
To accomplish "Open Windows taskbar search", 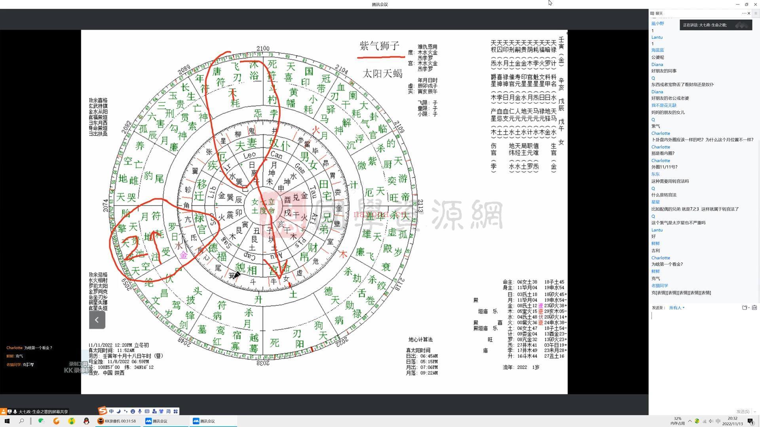I will 21,421.
